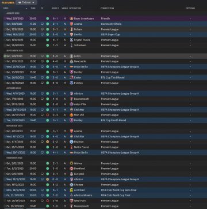
Task: Click the Result column header
Action: click(55, 8)
